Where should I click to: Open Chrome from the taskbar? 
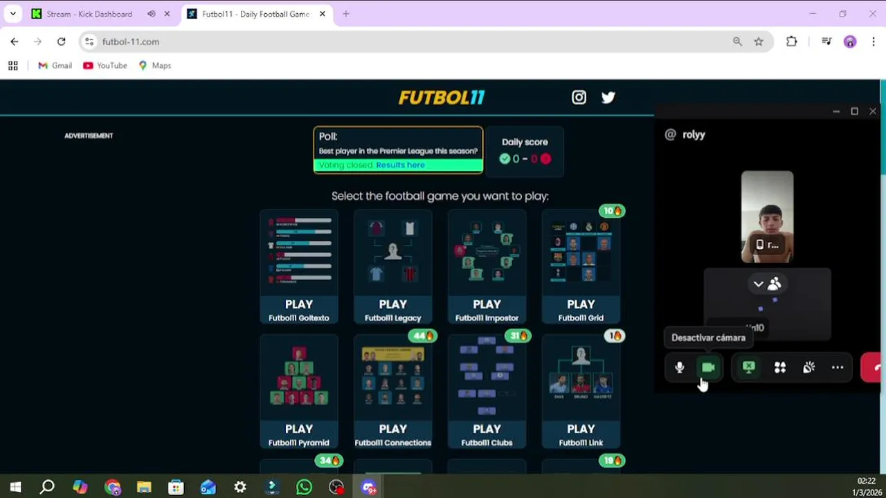tap(113, 488)
